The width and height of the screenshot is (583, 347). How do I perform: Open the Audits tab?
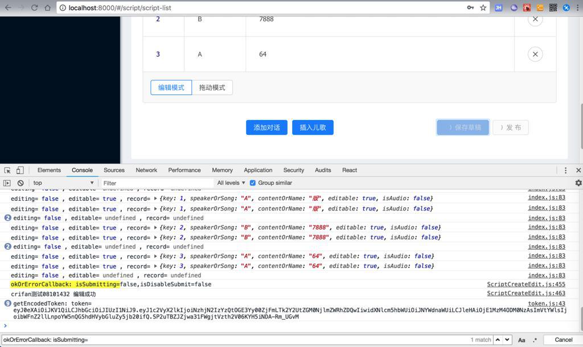point(323,170)
